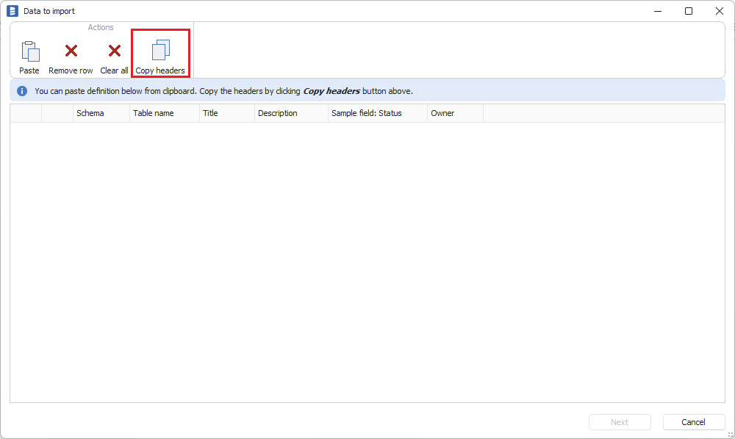This screenshot has height=439, width=735.
Task: Click the Clear all icon
Action: pyautogui.click(x=114, y=51)
